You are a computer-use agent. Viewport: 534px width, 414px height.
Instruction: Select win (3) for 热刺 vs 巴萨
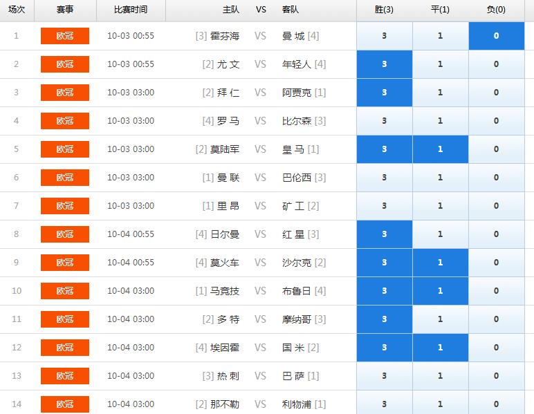(x=385, y=376)
